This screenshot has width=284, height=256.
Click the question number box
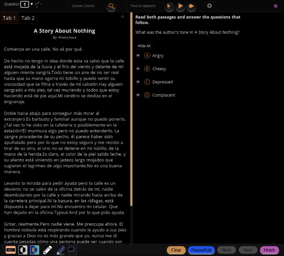[24, 4]
